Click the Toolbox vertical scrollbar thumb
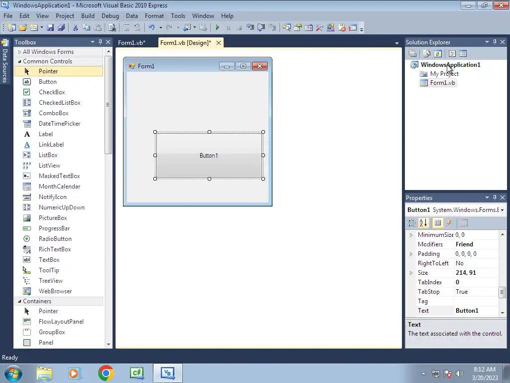The width and height of the screenshot is (510, 383). [x=108, y=105]
